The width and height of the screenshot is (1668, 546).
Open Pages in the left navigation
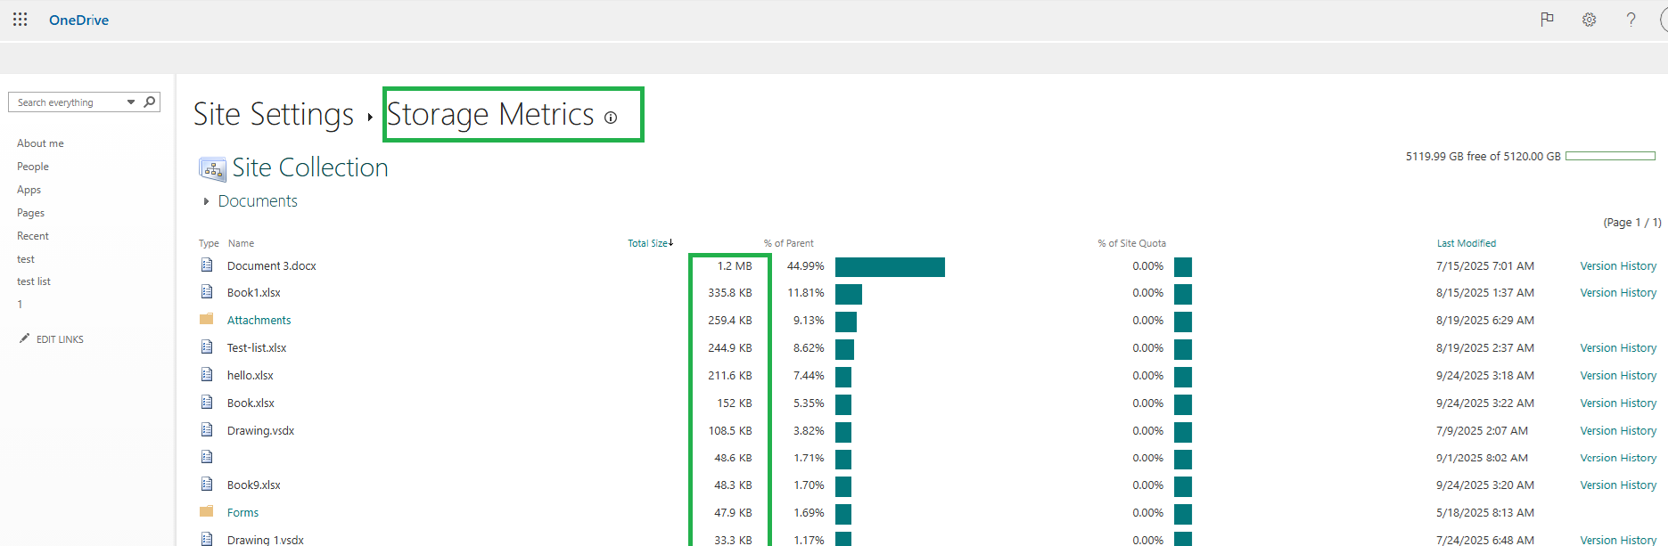30,213
